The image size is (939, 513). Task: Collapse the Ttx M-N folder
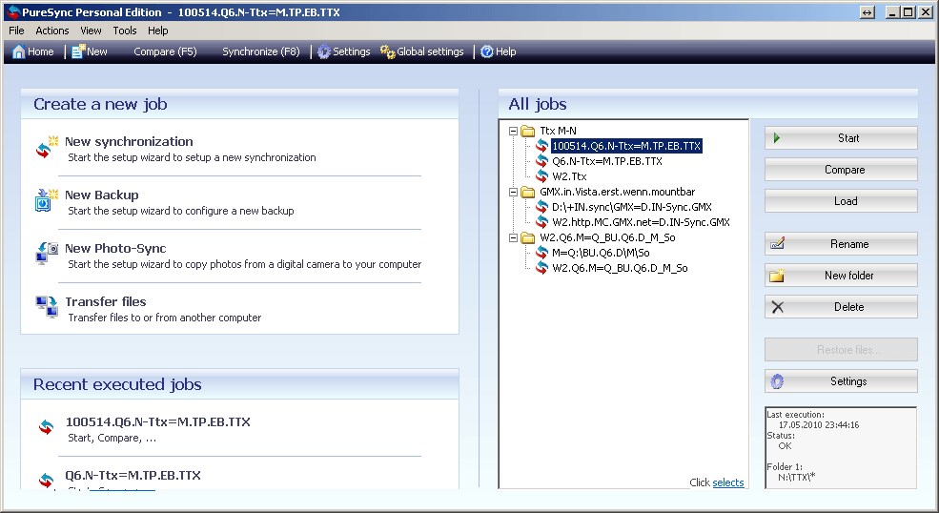click(513, 131)
